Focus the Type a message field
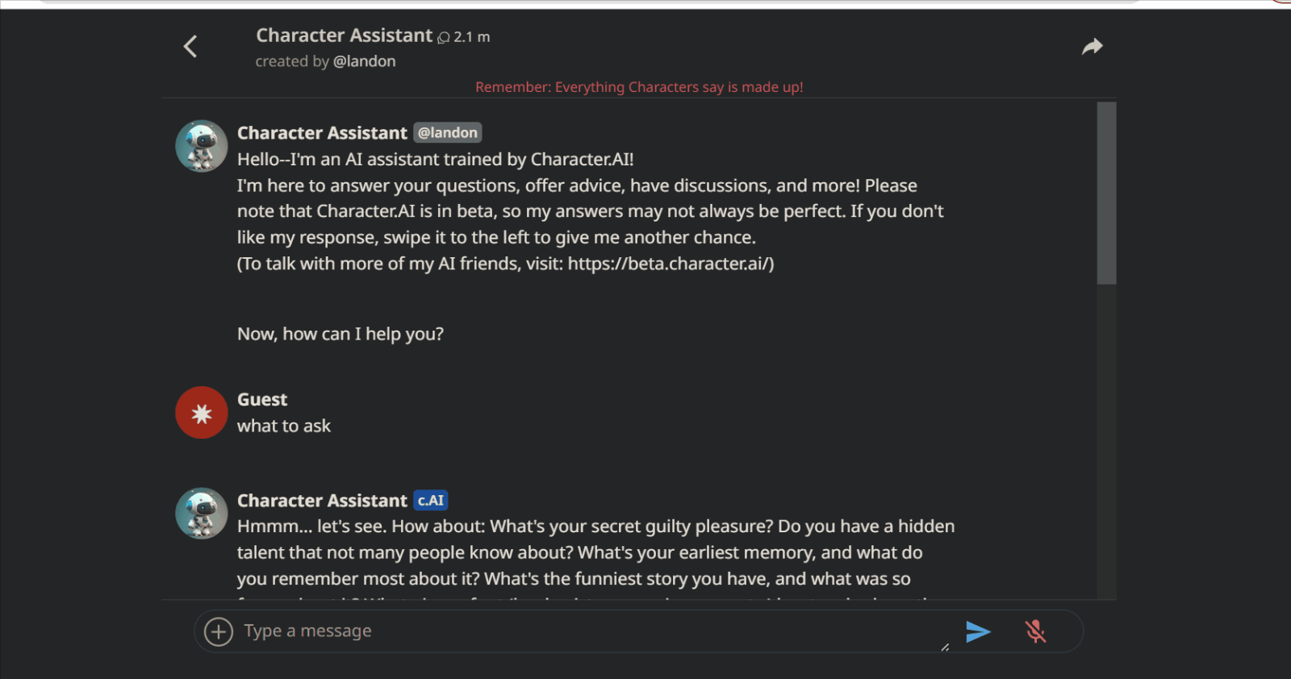1291x679 pixels. pyautogui.click(x=581, y=631)
